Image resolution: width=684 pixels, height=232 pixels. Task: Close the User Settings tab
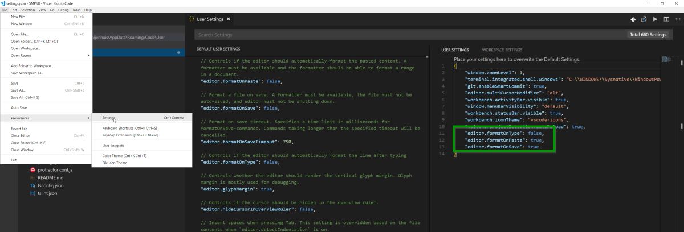[229, 19]
